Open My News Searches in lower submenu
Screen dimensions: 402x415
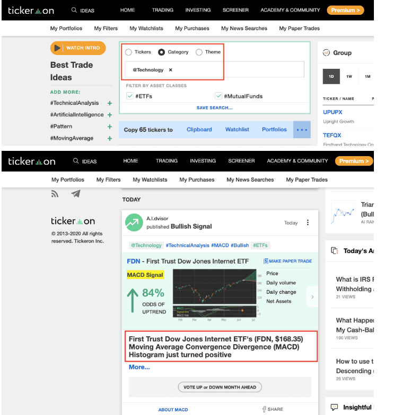[x=250, y=180]
